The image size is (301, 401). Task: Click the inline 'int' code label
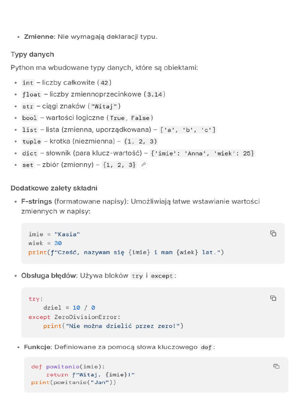pyautogui.click(x=28, y=83)
